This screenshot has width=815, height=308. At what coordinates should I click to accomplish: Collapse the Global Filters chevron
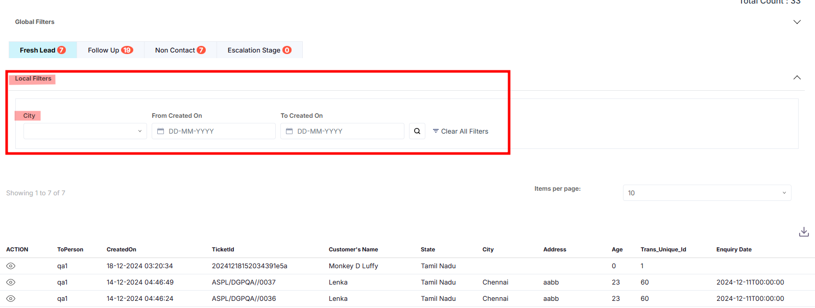(x=797, y=22)
